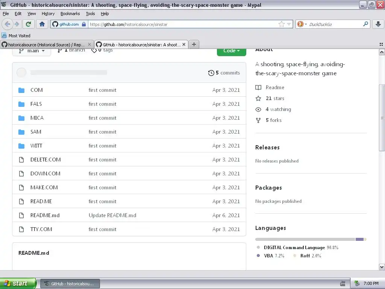Open the home page via the house icon
The height and width of the screenshot is (289, 385).
coord(42,24)
